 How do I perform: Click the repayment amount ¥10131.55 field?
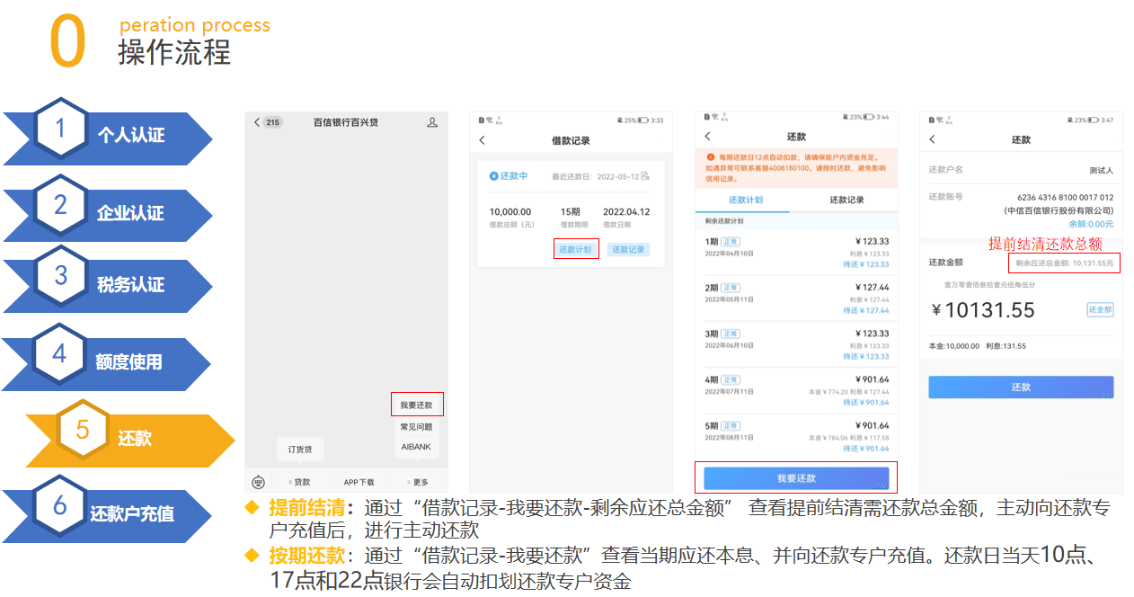(x=983, y=311)
